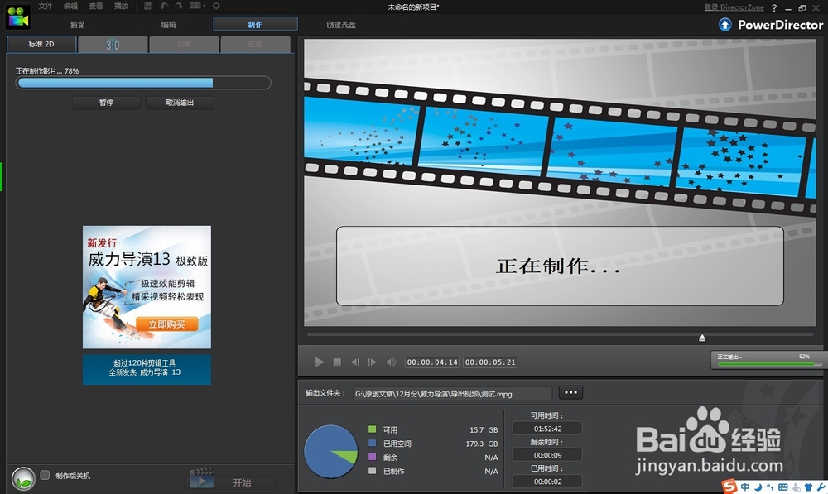Open the IME soft keyboard icon
Screen dimensions: 828x494
pos(783,487)
